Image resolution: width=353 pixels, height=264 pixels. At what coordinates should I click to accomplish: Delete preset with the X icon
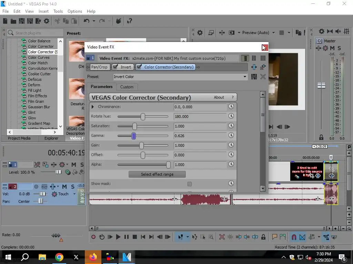[263, 77]
